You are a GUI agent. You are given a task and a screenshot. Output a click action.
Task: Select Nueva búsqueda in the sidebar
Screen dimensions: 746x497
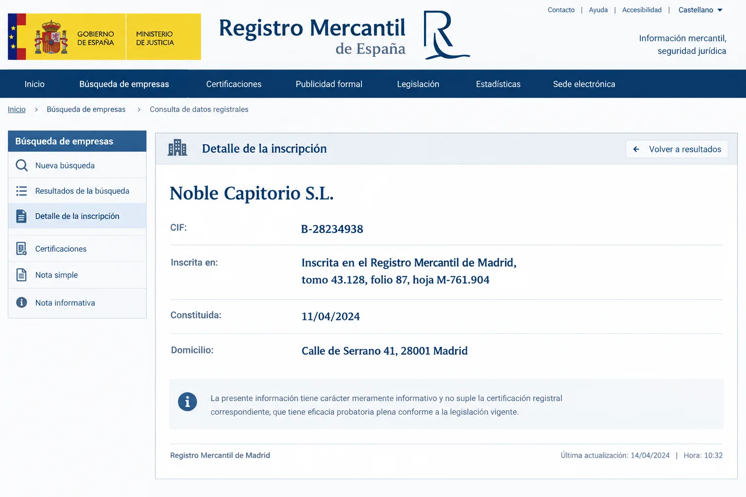[77, 166]
